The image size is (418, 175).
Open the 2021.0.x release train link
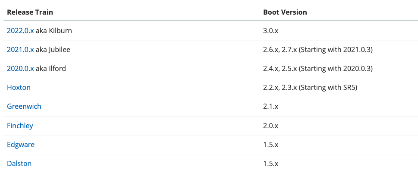(x=20, y=49)
